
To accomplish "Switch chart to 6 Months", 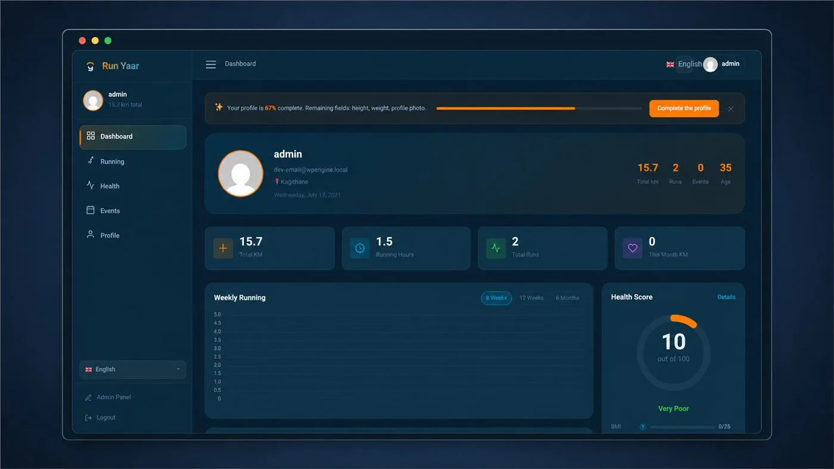I will 568,298.
